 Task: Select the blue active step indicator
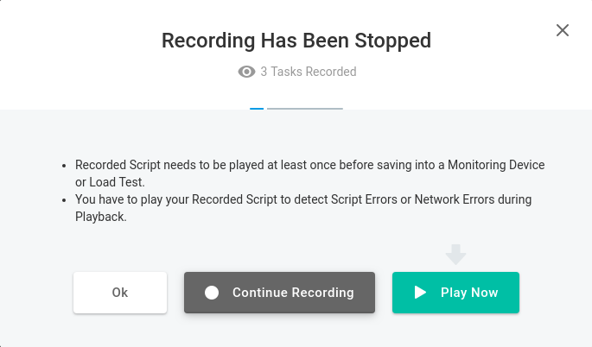point(257,109)
